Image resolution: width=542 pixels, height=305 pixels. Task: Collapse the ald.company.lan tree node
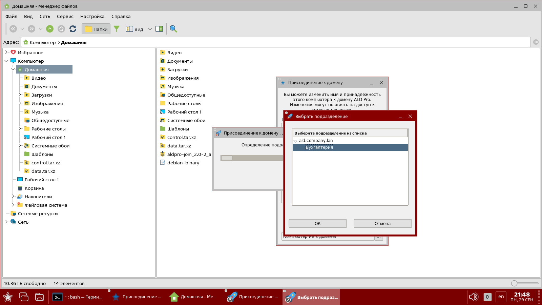(x=295, y=141)
